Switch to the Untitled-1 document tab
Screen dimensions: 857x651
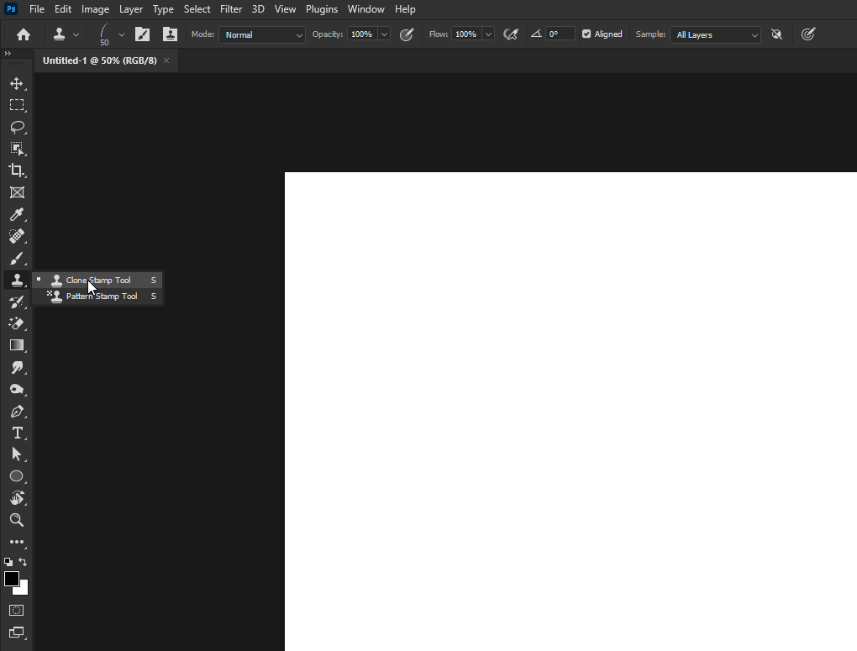pyautogui.click(x=99, y=60)
